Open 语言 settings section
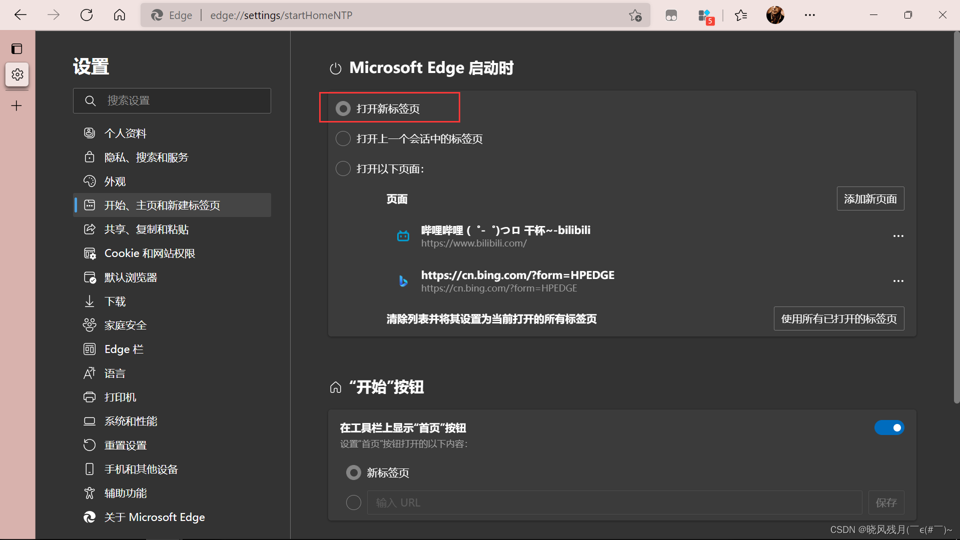Viewport: 960px width, 540px height. click(x=172, y=373)
